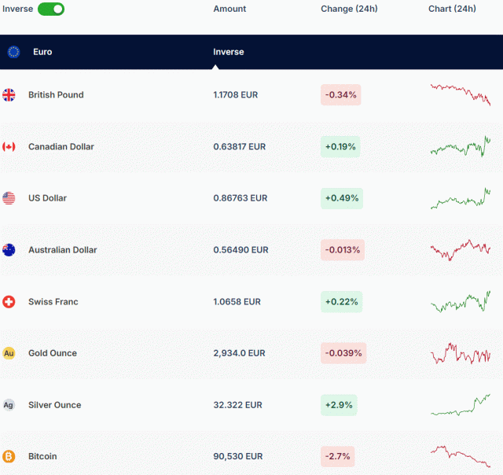Click the Bitcoin logo icon
The image size is (503, 475).
pyautogui.click(x=9, y=456)
